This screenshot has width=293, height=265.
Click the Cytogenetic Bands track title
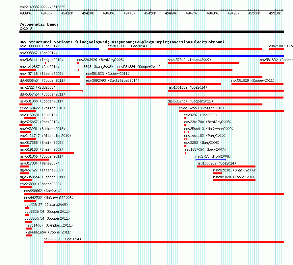point(39,24)
